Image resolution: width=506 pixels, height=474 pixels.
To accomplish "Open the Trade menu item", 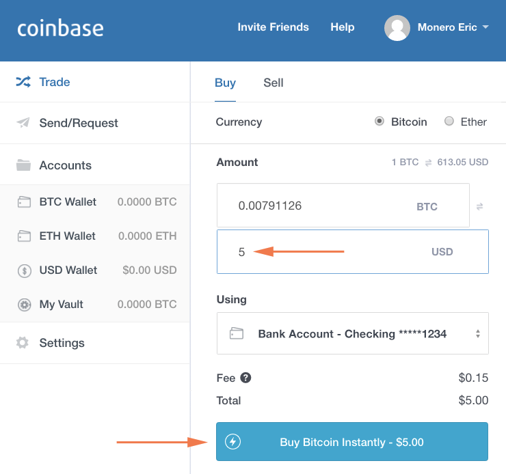I will pos(95,82).
